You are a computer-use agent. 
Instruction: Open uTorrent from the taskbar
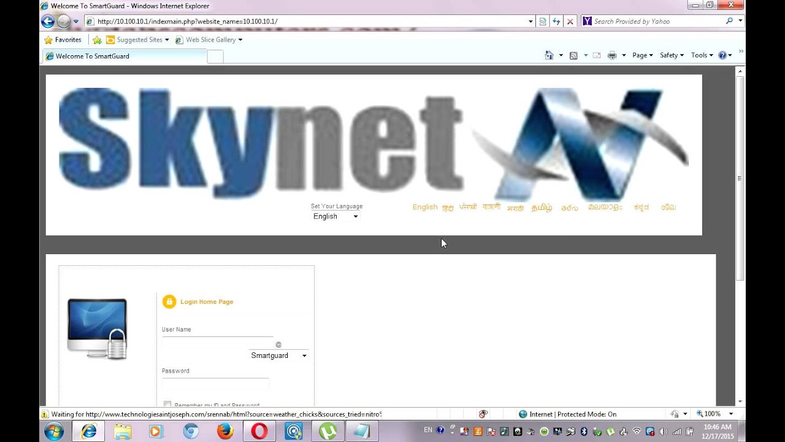coord(327,432)
